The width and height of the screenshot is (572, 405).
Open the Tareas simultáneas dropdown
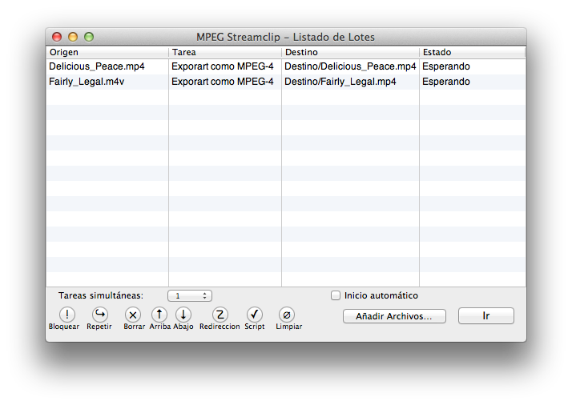[x=190, y=296]
